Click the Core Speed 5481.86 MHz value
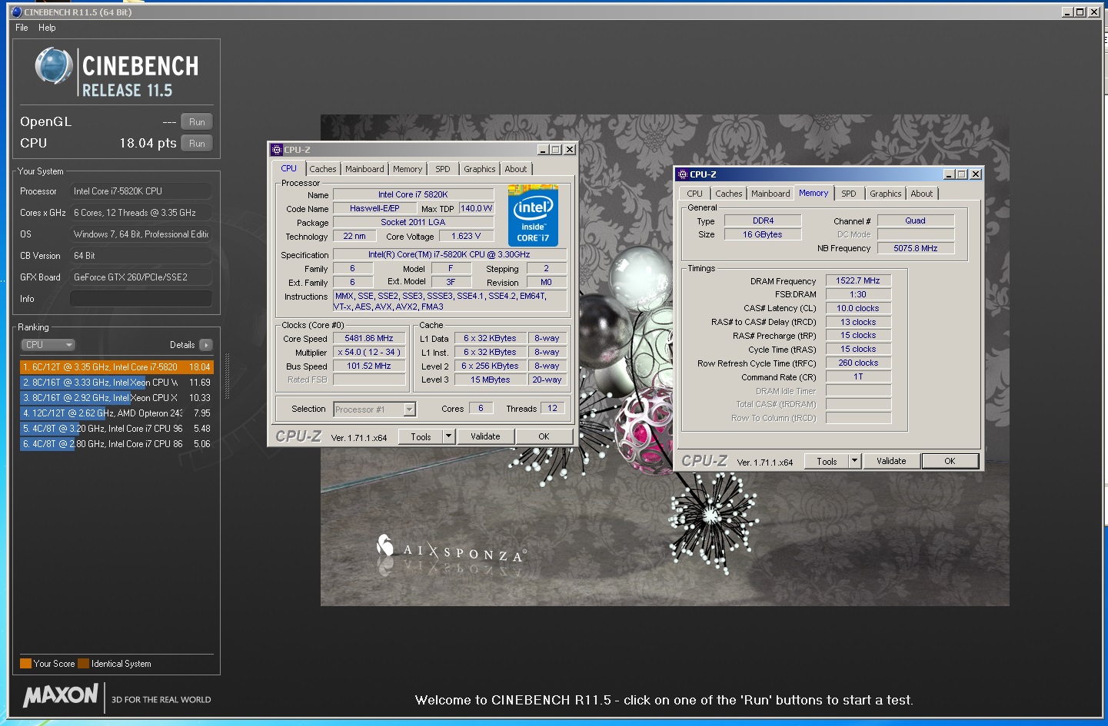Viewport: 1108px width, 726px height. click(x=369, y=339)
